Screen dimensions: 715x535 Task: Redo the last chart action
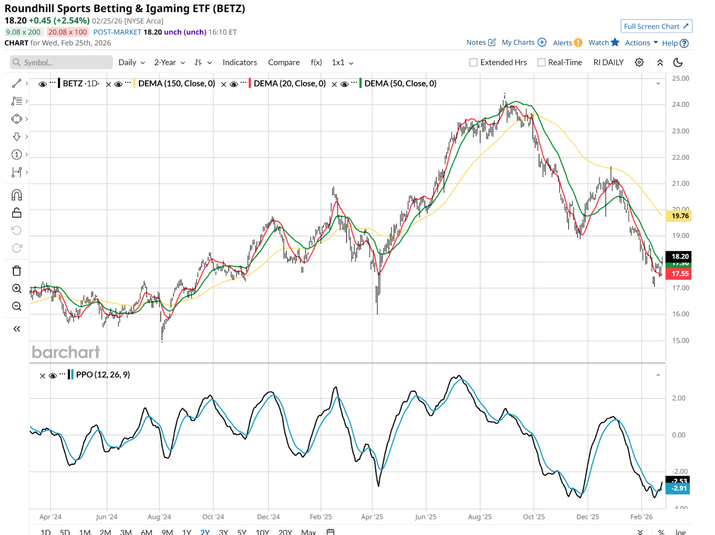click(17, 248)
